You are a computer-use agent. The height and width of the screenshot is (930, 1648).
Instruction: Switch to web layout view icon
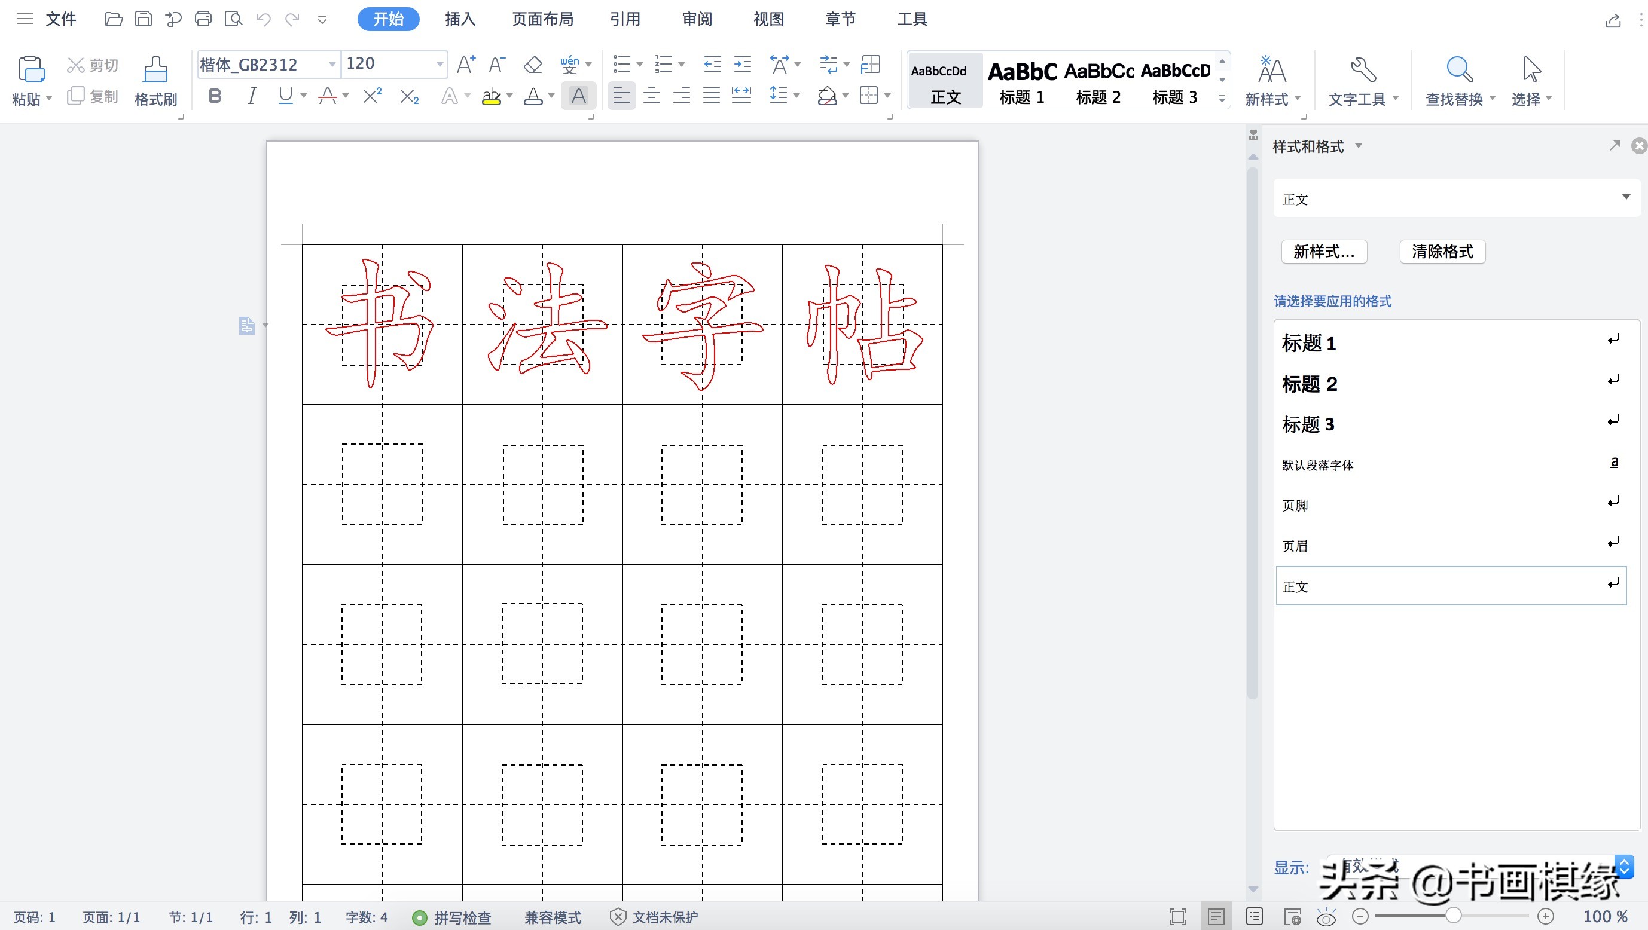click(1292, 917)
